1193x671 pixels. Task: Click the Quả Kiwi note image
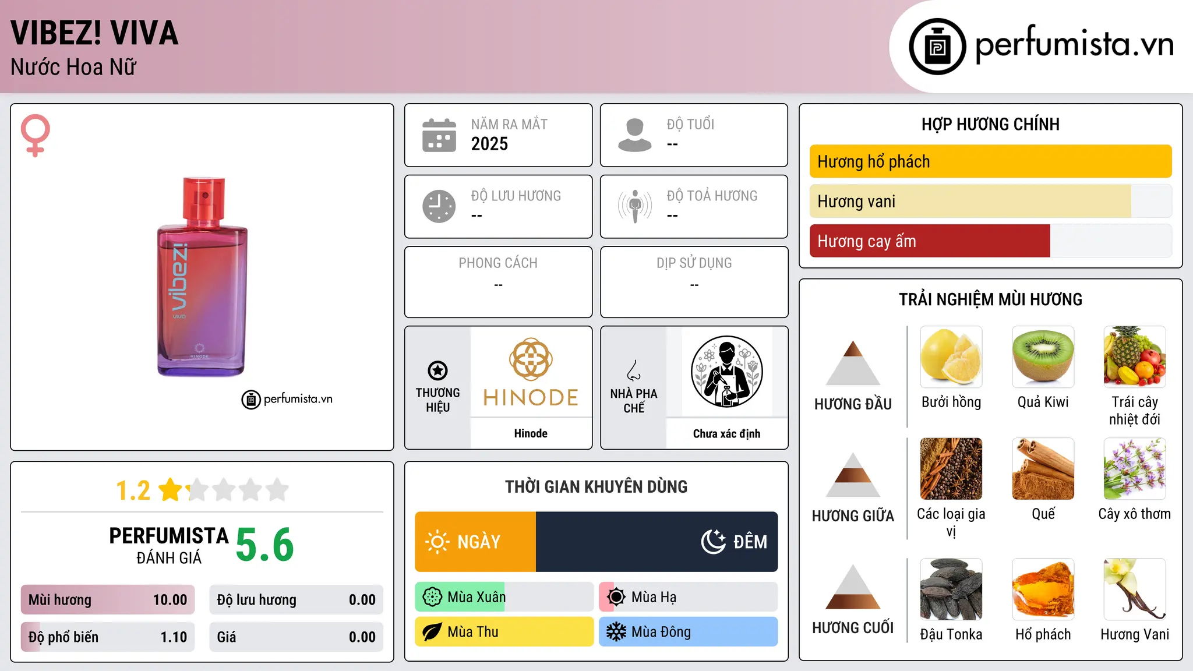coord(1043,357)
